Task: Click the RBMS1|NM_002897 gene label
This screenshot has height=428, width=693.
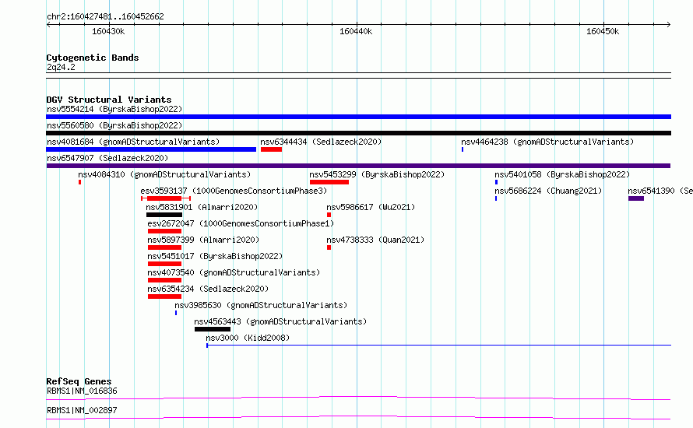Action: 82,410
